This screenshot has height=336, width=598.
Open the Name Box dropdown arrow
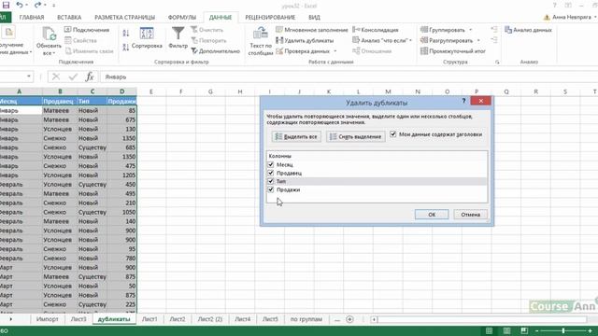[x=29, y=77]
